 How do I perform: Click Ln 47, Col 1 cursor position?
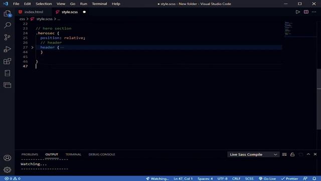(x=183, y=178)
